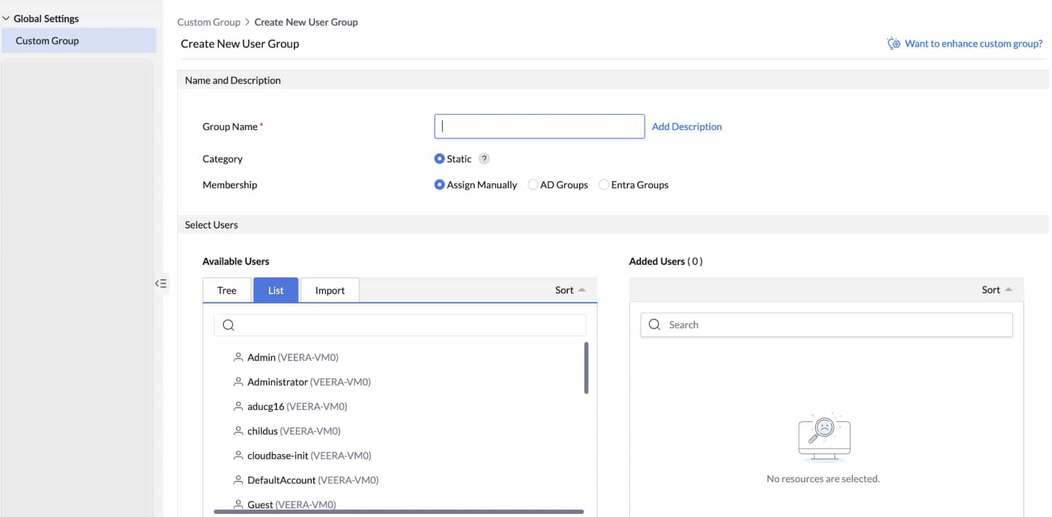Click the magnifier icon in Added Users search
This screenshot has width=1052, height=517.
(x=654, y=324)
